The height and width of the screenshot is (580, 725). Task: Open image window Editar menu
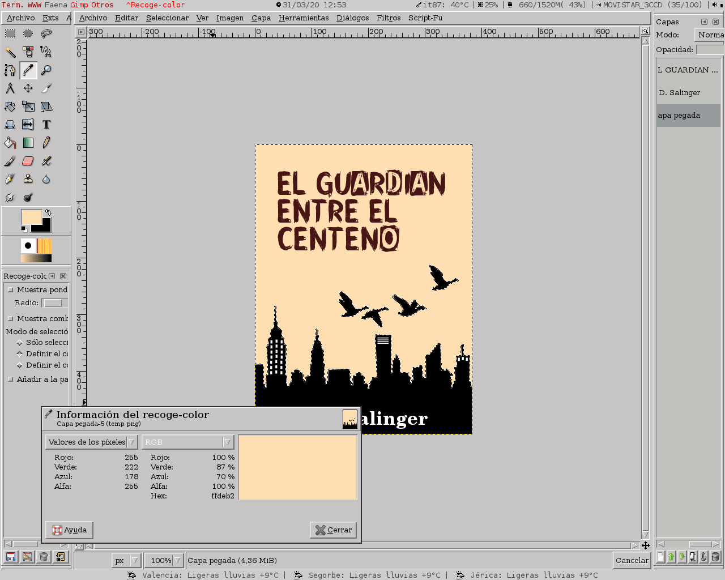tap(126, 18)
